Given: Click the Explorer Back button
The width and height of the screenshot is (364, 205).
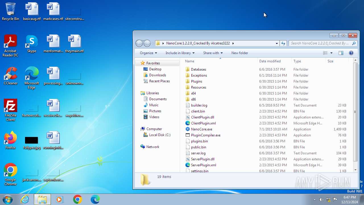Looking at the screenshot, I should click(139, 43).
